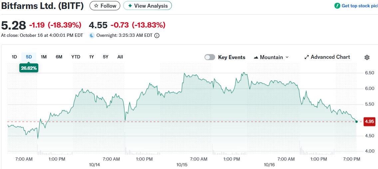
Task: Open View Analysis for BITF
Action: (148, 6)
